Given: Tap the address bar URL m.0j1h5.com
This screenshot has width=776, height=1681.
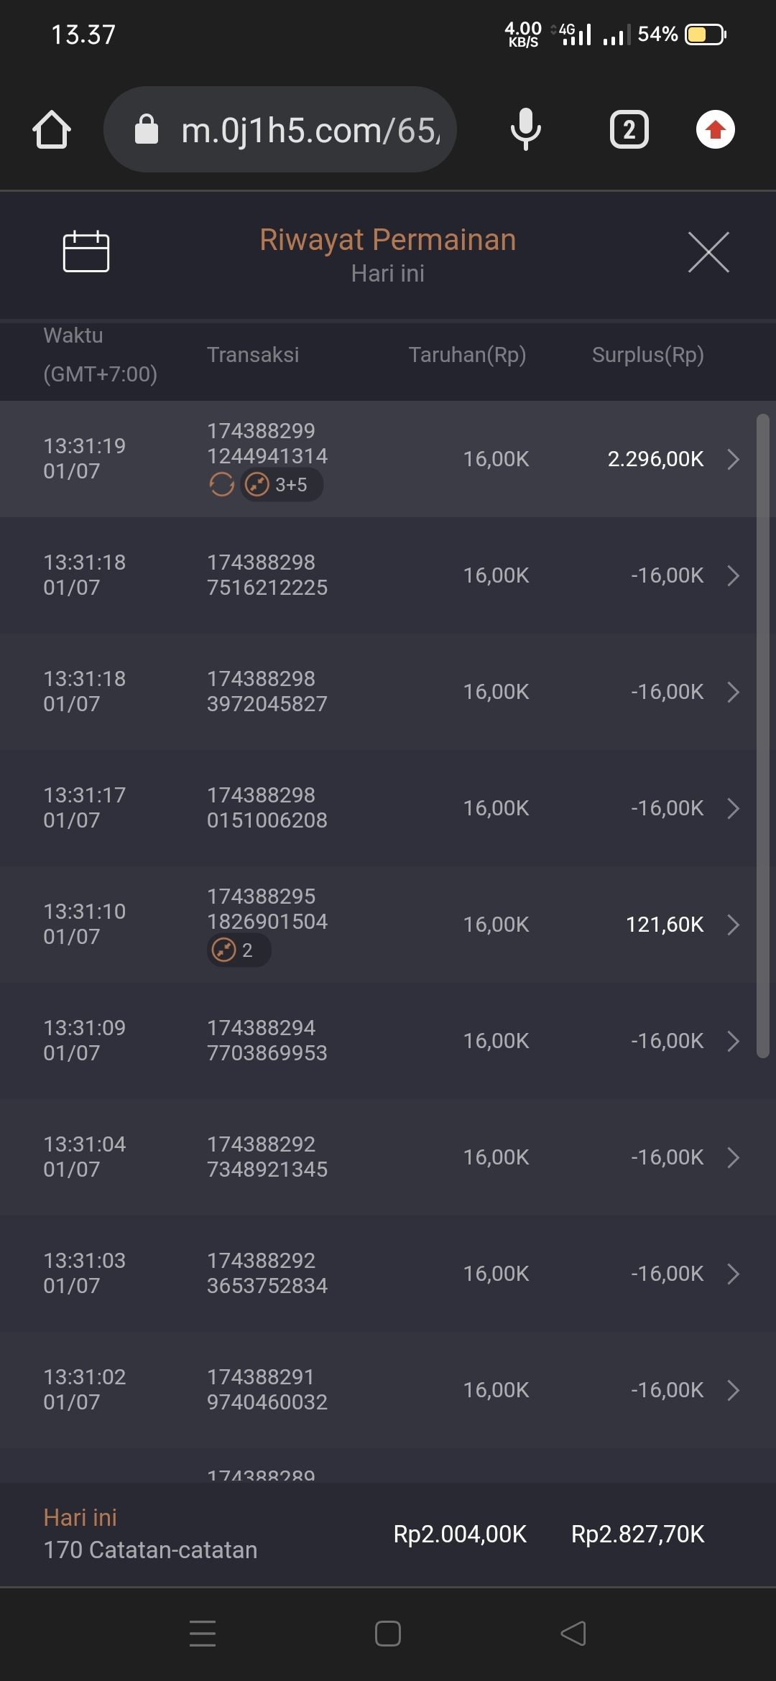Looking at the screenshot, I should [x=309, y=130].
